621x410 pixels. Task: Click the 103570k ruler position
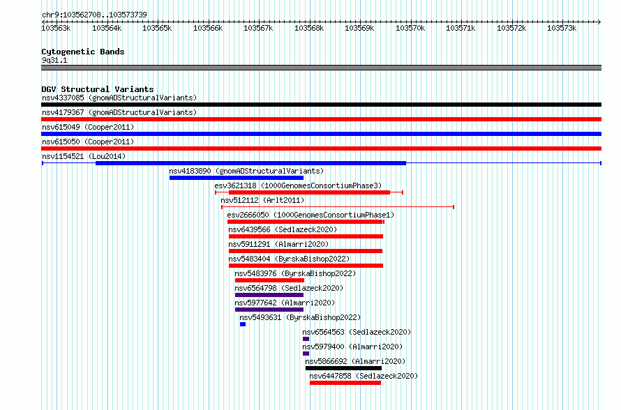tap(410, 28)
